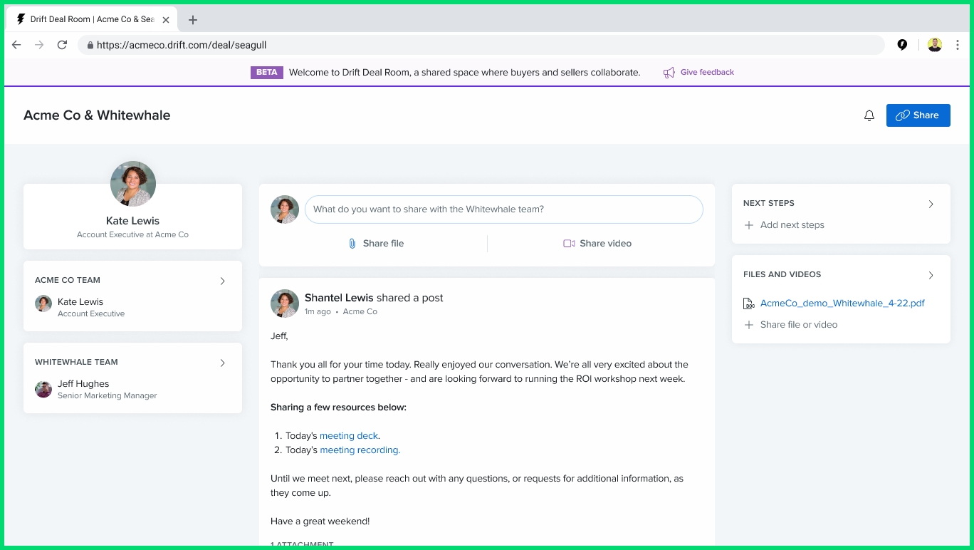Open the Chrome three-dot menu
The height and width of the screenshot is (550, 974).
point(958,45)
